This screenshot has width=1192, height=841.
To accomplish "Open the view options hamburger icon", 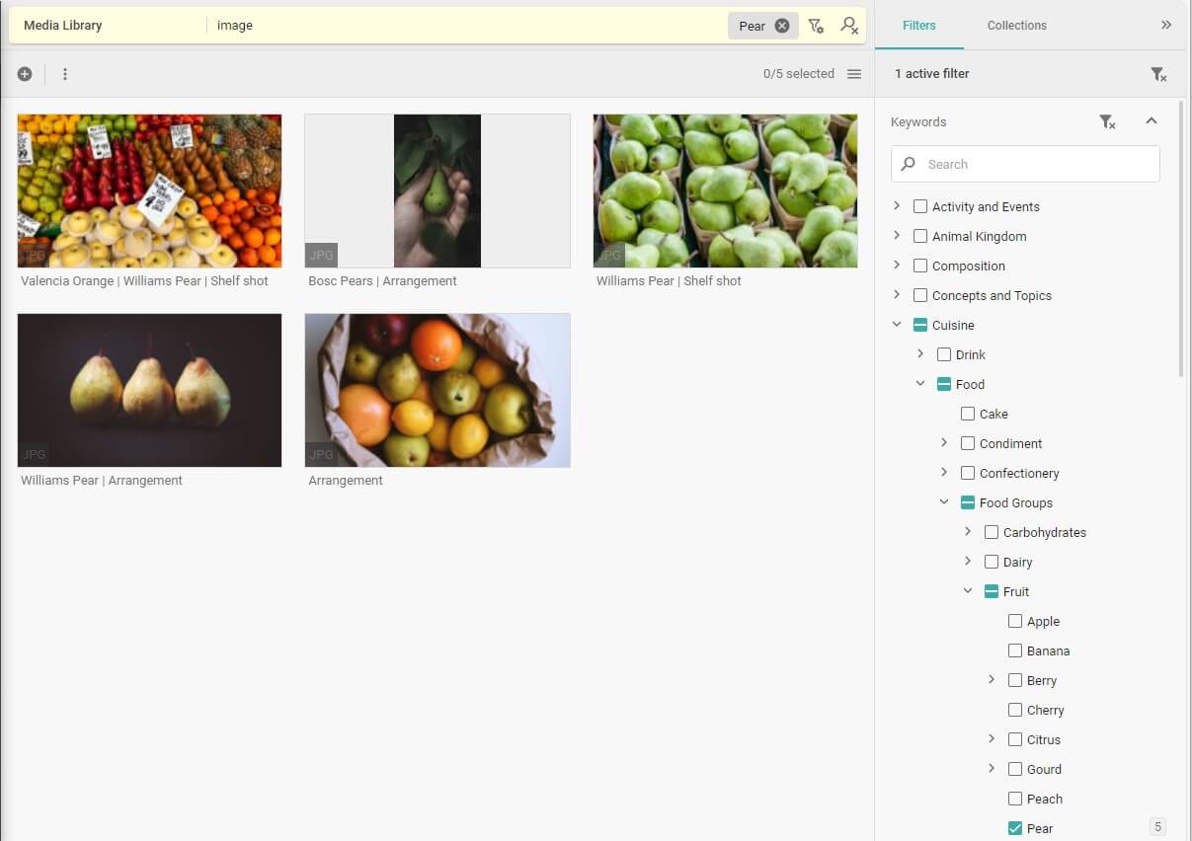I will [854, 74].
